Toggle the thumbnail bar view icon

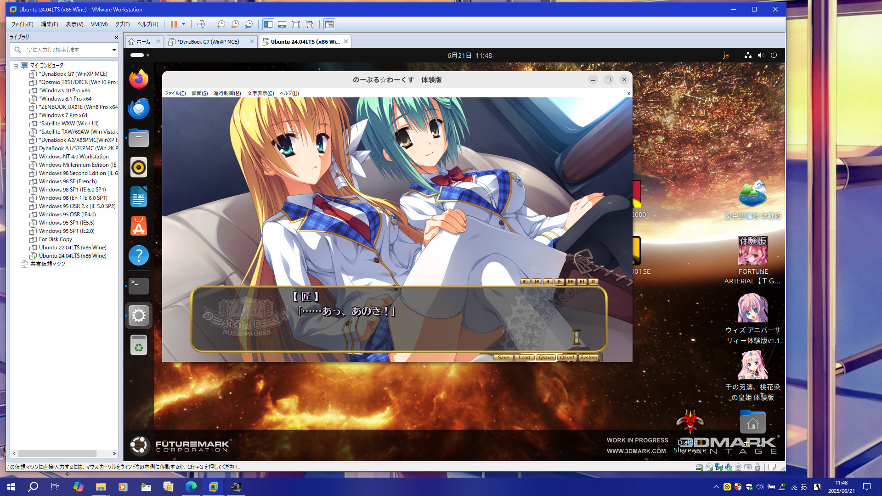click(282, 24)
